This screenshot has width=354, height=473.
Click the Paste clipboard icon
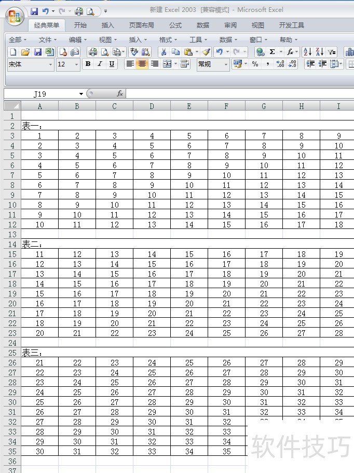pyautogui.click(x=188, y=52)
